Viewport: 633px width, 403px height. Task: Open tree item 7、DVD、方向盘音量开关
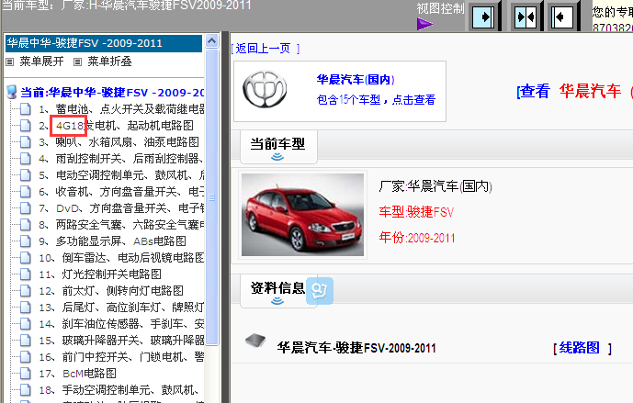click(121, 208)
